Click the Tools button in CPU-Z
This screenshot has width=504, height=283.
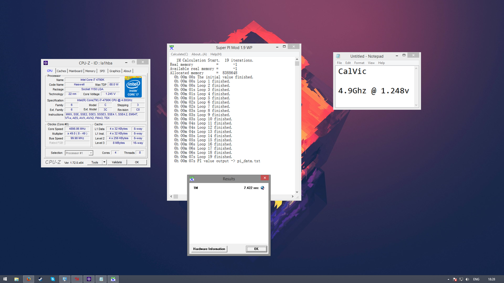pos(94,162)
